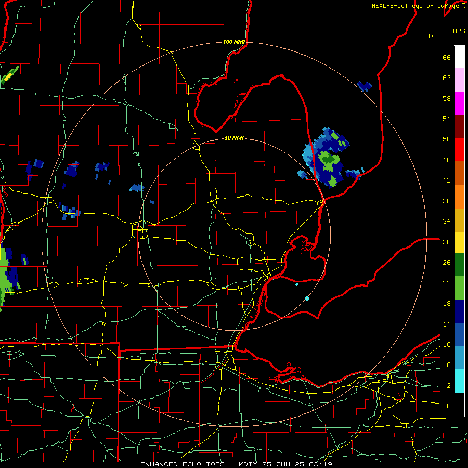Click legend value "50"

pos(447,139)
